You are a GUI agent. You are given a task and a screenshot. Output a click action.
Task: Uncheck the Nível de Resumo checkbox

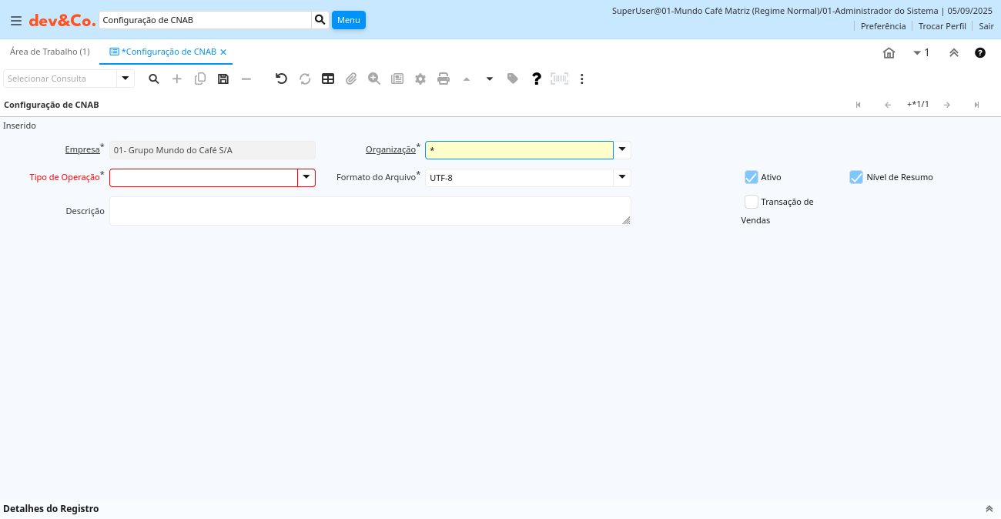point(856,177)
